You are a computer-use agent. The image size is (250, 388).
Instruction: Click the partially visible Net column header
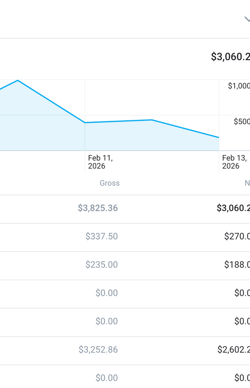[x=247, y=183]
